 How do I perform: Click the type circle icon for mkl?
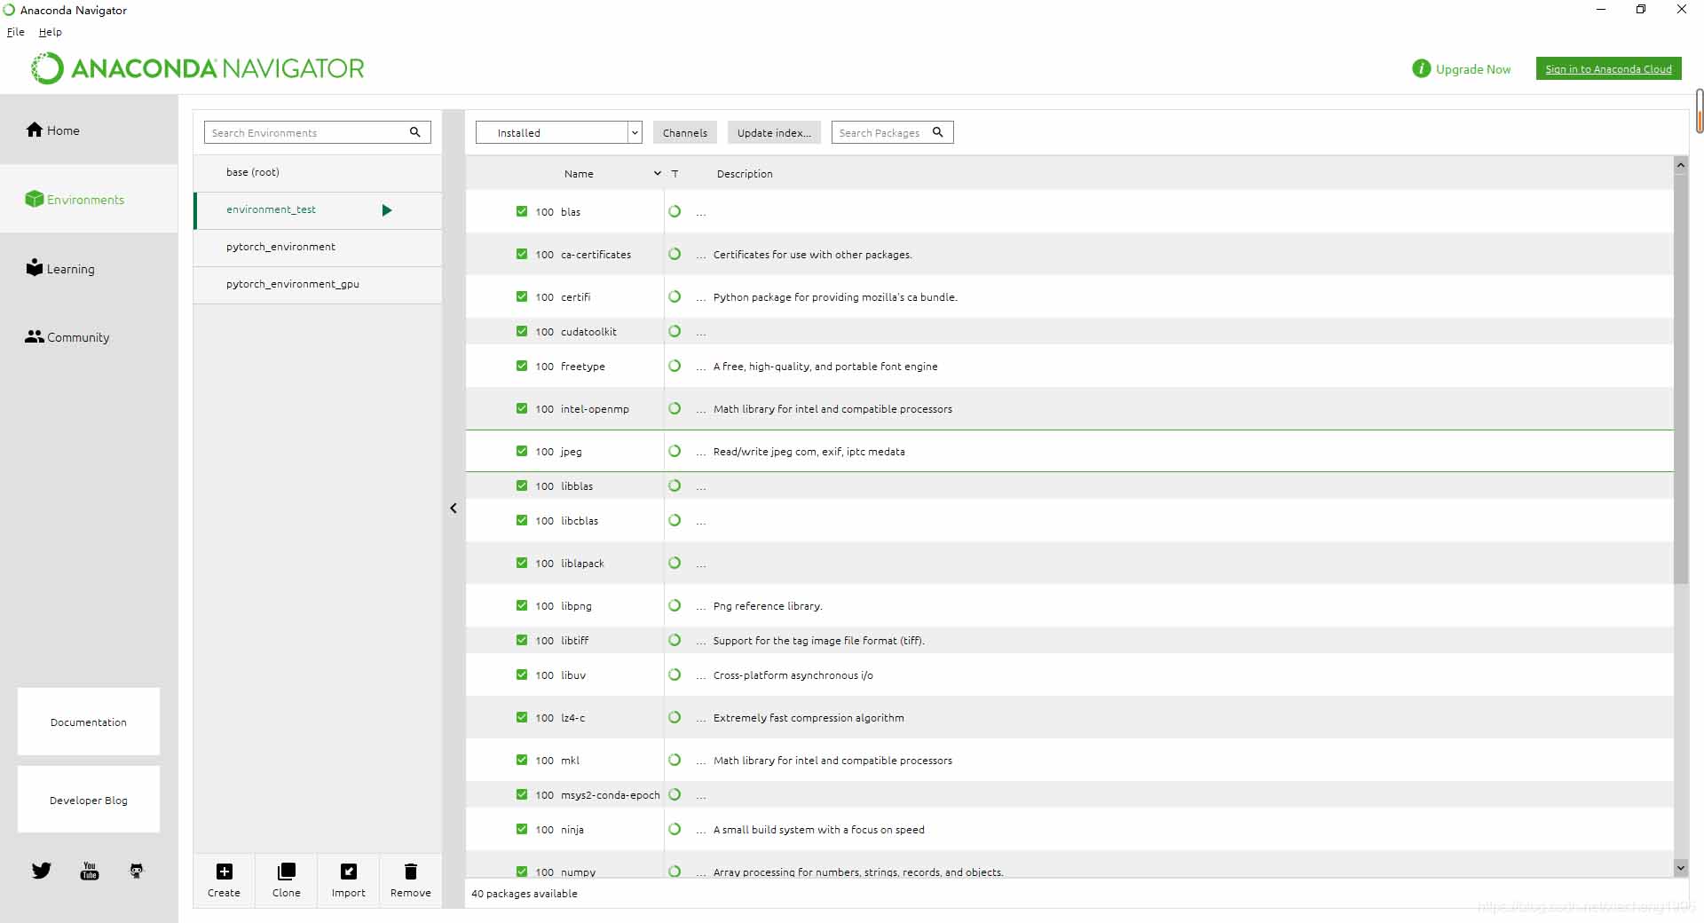tap(674, 760)
